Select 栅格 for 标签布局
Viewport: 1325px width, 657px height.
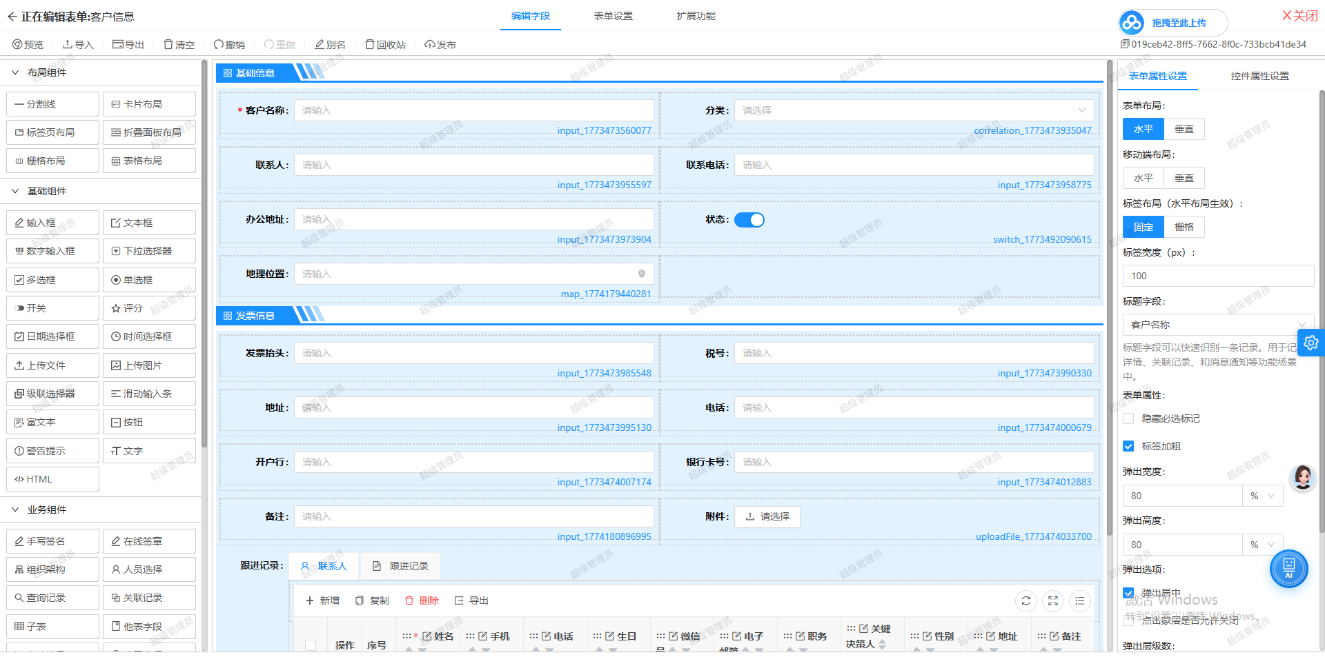pyautogui.click(x=1184, y=227)
